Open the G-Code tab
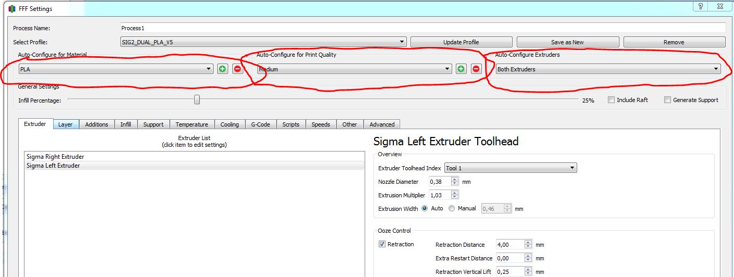 pyautogui.click(x=260, y=124)
